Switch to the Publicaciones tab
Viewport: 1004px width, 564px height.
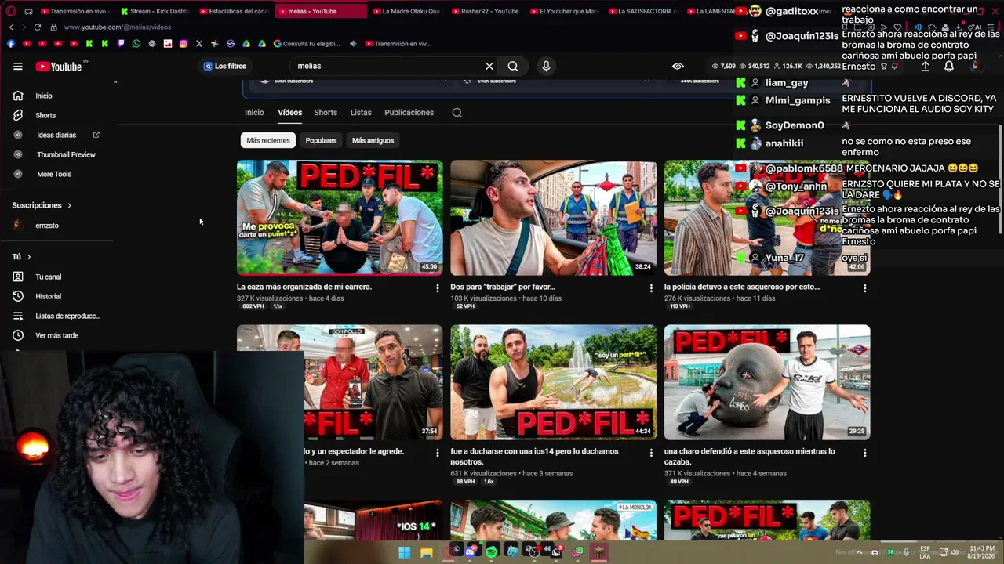coord(409,112)
